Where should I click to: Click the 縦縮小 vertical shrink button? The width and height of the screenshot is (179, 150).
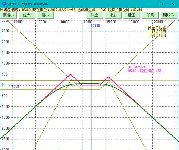pos(9,15)
